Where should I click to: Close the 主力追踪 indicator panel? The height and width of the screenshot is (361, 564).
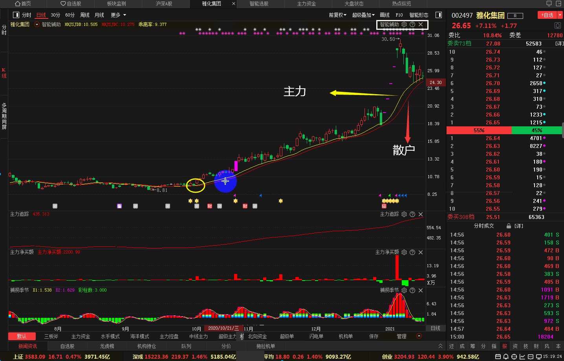[421, 214]
